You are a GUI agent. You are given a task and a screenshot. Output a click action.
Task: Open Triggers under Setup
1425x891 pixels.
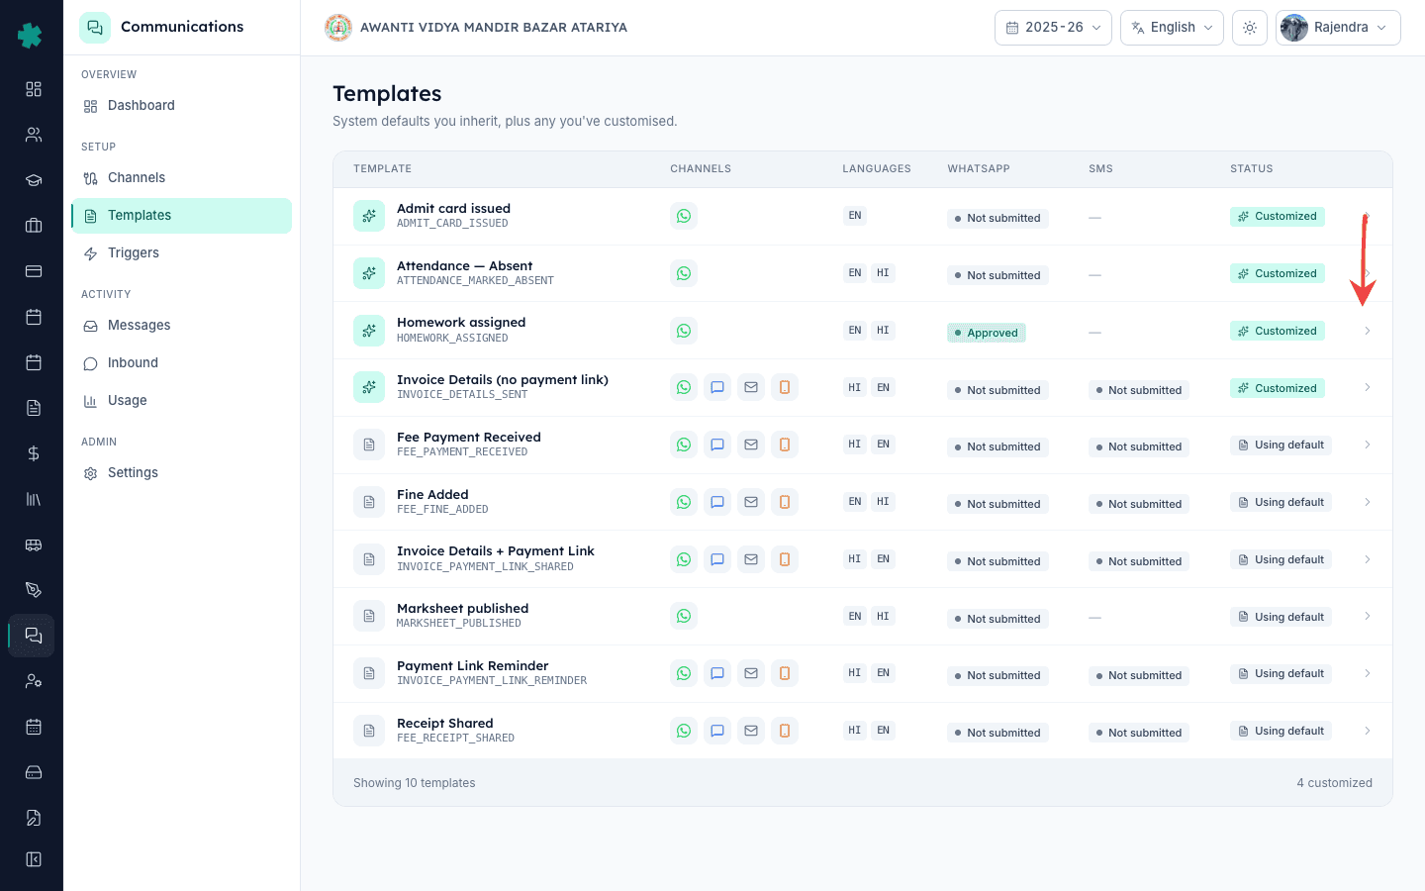click(x=181, y=253)
